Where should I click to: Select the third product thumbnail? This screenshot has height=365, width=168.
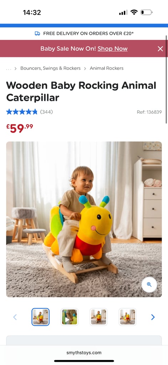(98, 317)
